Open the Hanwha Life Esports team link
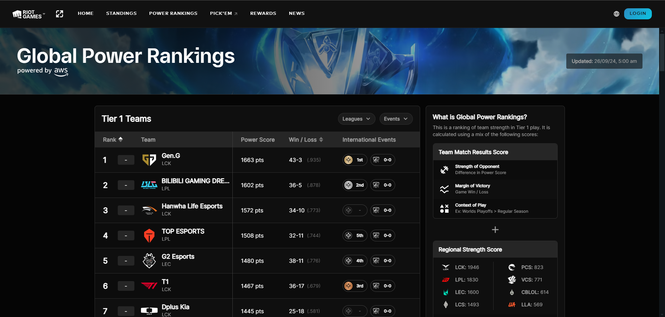The height and width of the screenshot is (317, 665). coord(192,206)
